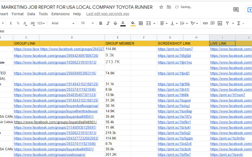Click the move to folder icon
Viewport: 252px width, 157px height.
[x=169, y=7]
